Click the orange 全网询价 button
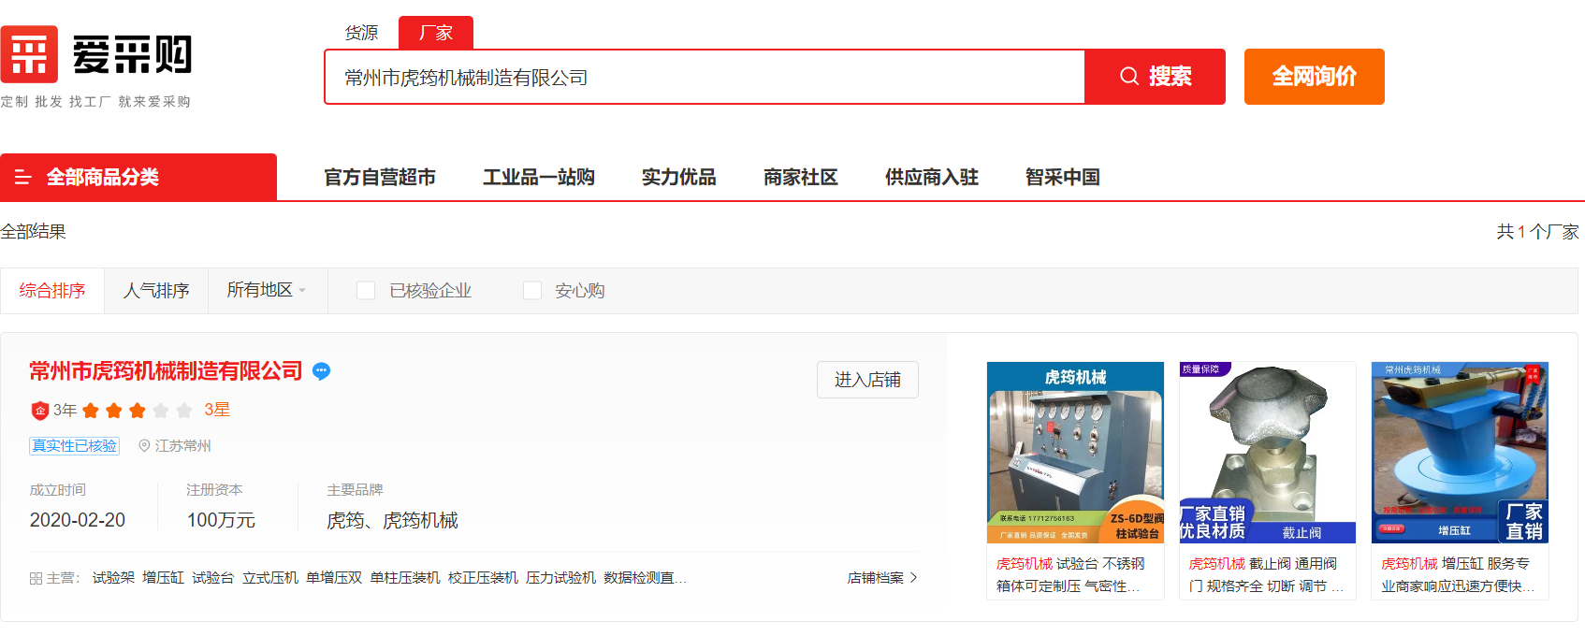The height and width of the screenshot is (636, 1585). tap(1314, 77)
